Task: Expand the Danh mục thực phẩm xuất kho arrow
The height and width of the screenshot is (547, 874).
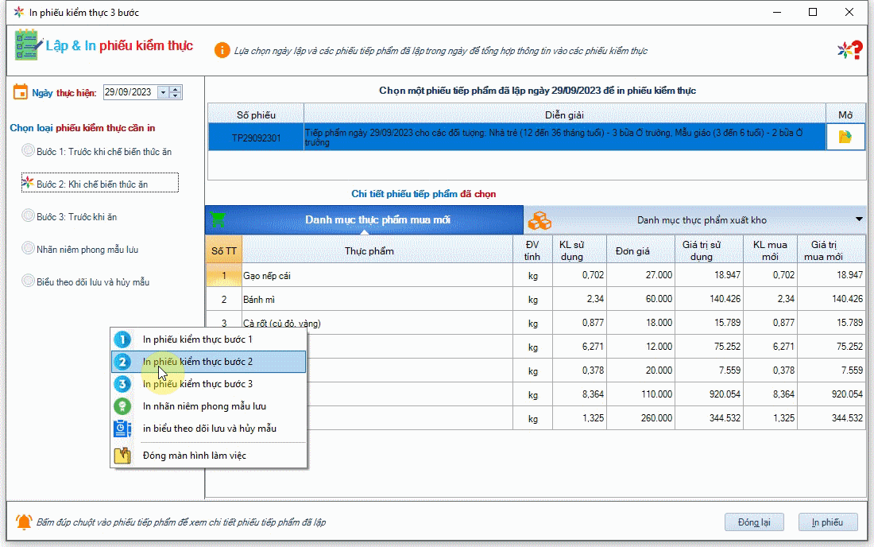Action: pos(859,219)
